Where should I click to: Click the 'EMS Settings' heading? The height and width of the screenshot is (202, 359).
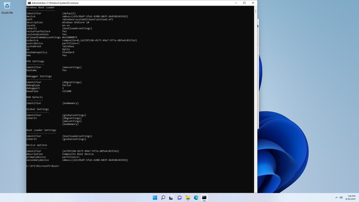[x=35, y=61]
